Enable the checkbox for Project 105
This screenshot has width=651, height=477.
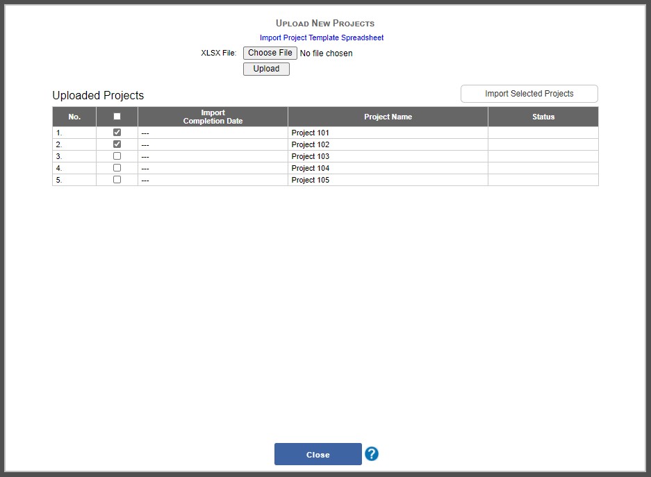pos(116,179)
